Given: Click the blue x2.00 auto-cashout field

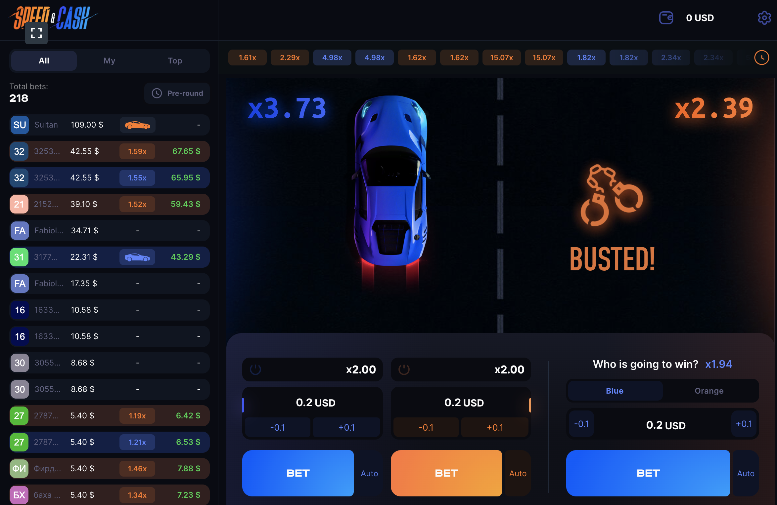Looking at the screenshot, I should pos(312,369).
